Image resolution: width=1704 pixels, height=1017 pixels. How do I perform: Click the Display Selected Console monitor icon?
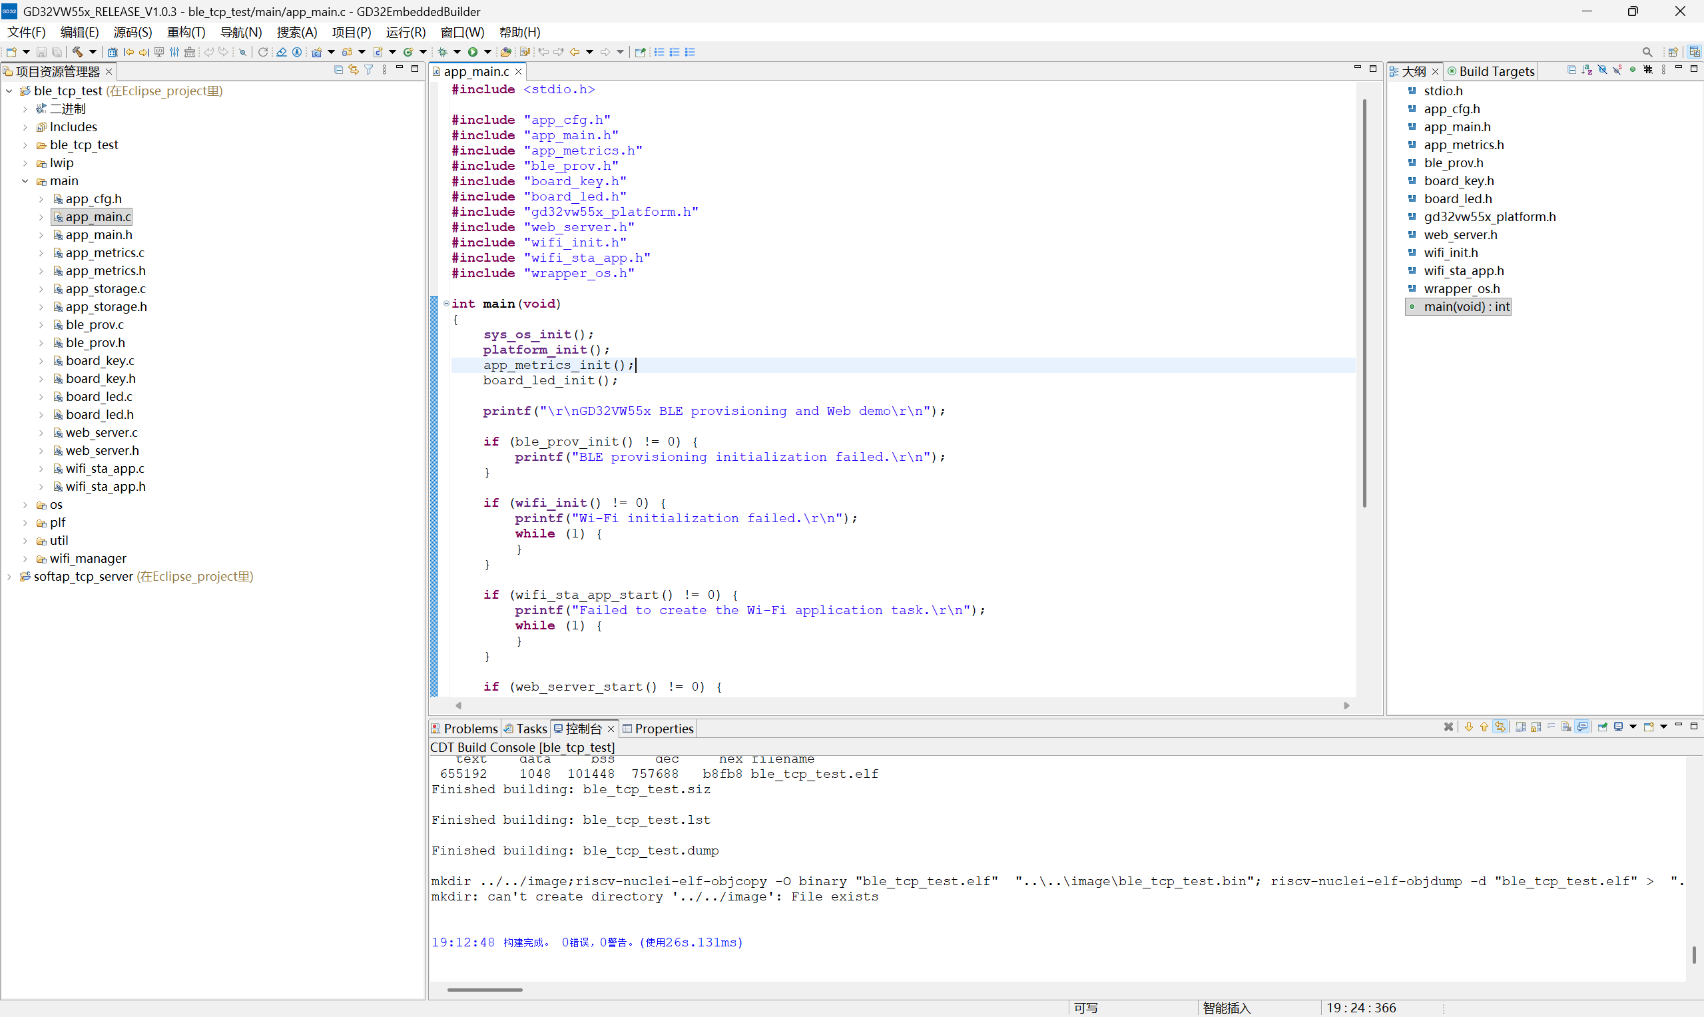click(1618, 727)
